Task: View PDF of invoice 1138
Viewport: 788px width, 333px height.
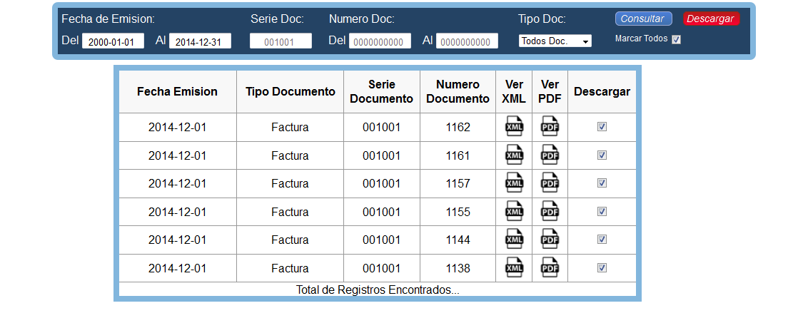Action: [550, 268]
